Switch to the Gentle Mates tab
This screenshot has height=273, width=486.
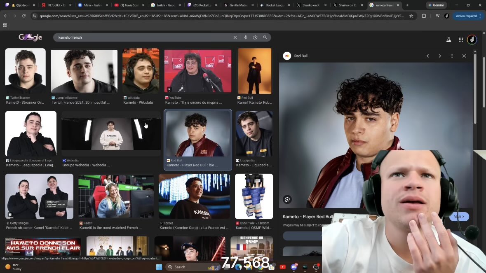[239, 5]
